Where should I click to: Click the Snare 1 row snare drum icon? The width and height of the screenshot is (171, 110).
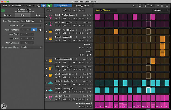tap(50, 31)
